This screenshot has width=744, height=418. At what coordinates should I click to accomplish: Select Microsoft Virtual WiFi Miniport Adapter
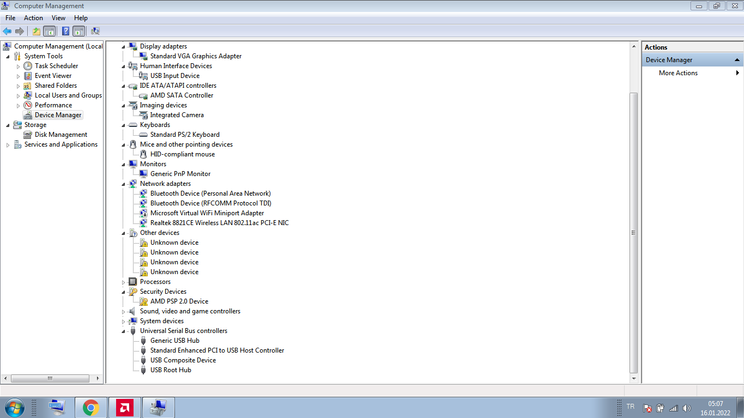[207, 213]
